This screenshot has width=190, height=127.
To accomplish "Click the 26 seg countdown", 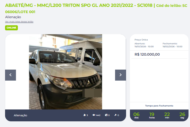I will [x=182, y=115].
